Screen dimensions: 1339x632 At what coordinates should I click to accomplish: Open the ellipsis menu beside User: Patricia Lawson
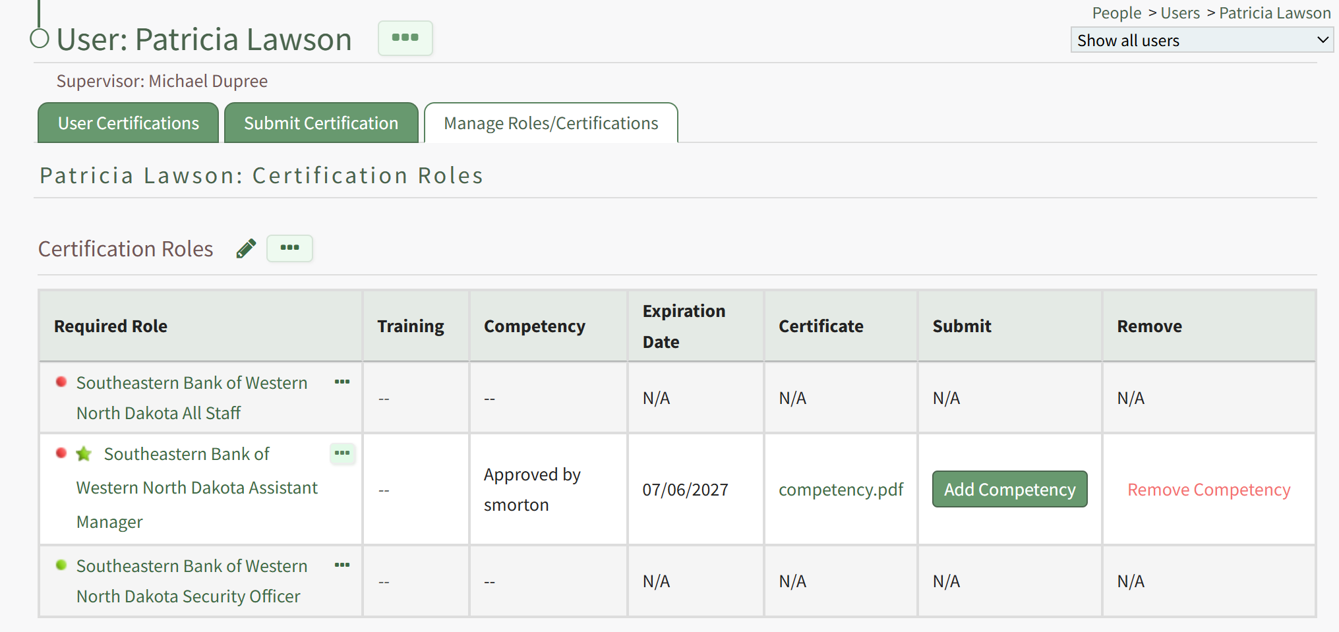405,38
